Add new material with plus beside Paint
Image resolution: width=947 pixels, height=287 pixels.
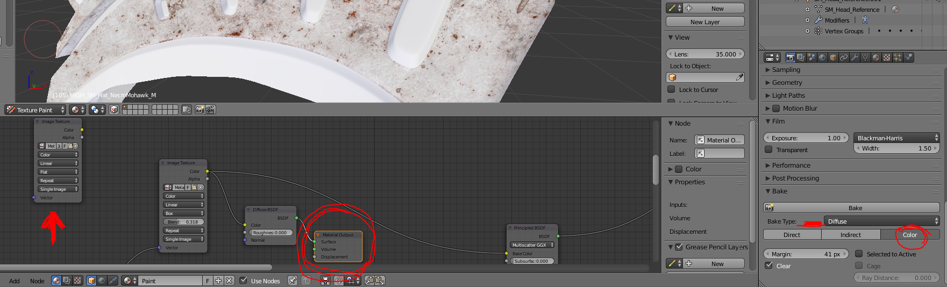pyautogui.click(x=218, y=281)
